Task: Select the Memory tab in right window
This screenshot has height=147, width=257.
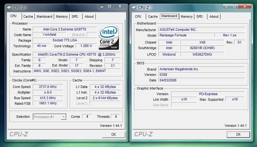Action: (x=186, y=16)
